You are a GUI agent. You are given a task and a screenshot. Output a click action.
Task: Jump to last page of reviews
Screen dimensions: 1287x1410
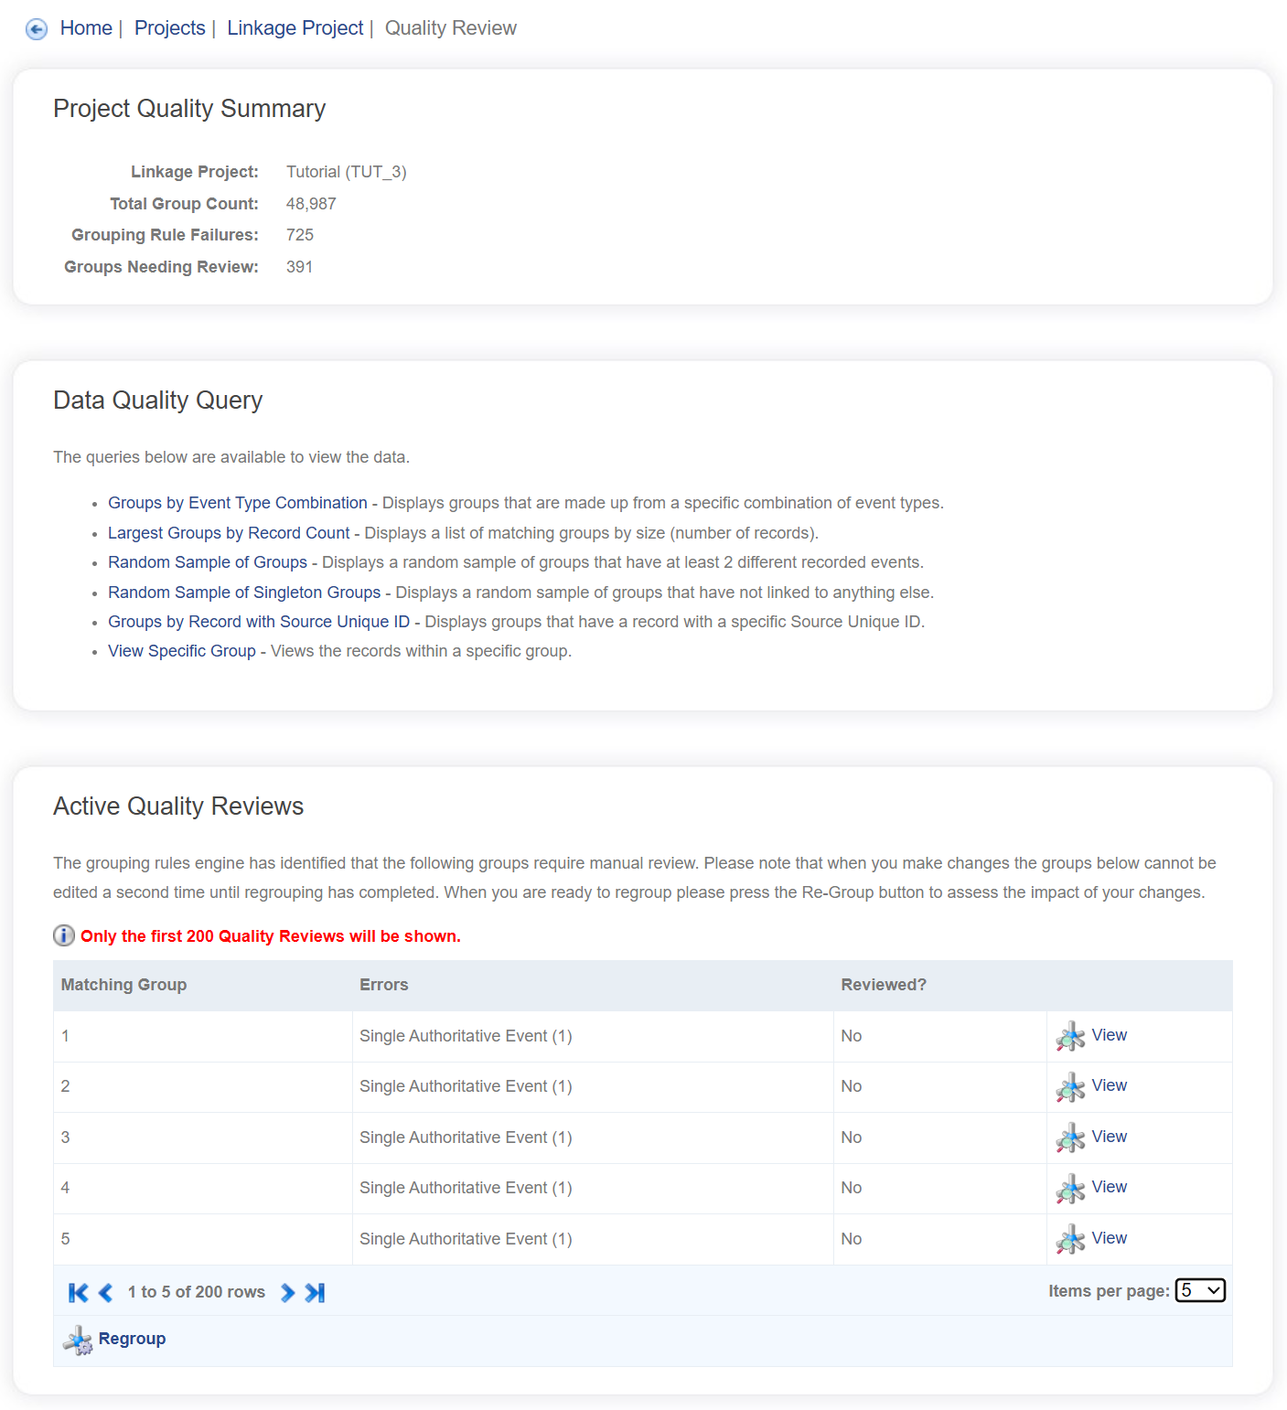315,1292
